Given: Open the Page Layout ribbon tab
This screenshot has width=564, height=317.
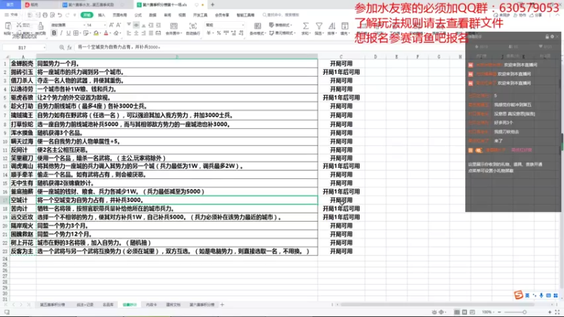Looking at the screenshot, I should point(120,15).
